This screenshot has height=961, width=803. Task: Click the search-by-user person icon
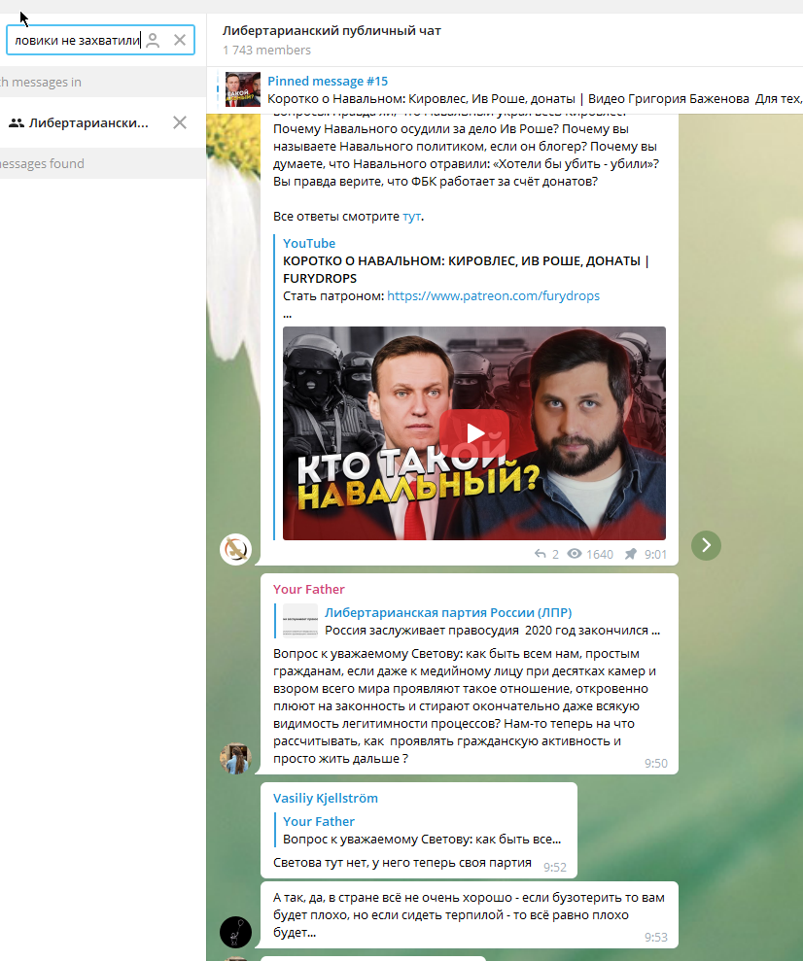pos(154,41)
